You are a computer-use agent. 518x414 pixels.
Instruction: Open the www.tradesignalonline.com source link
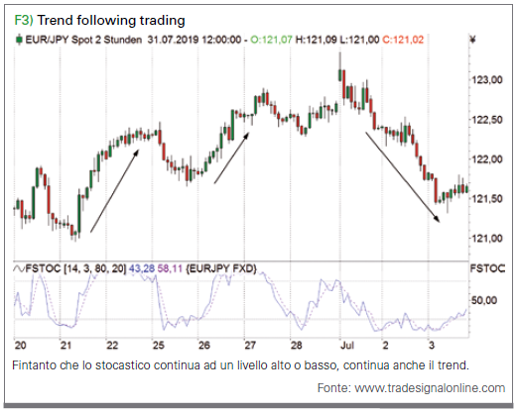(x=430, y=388)
